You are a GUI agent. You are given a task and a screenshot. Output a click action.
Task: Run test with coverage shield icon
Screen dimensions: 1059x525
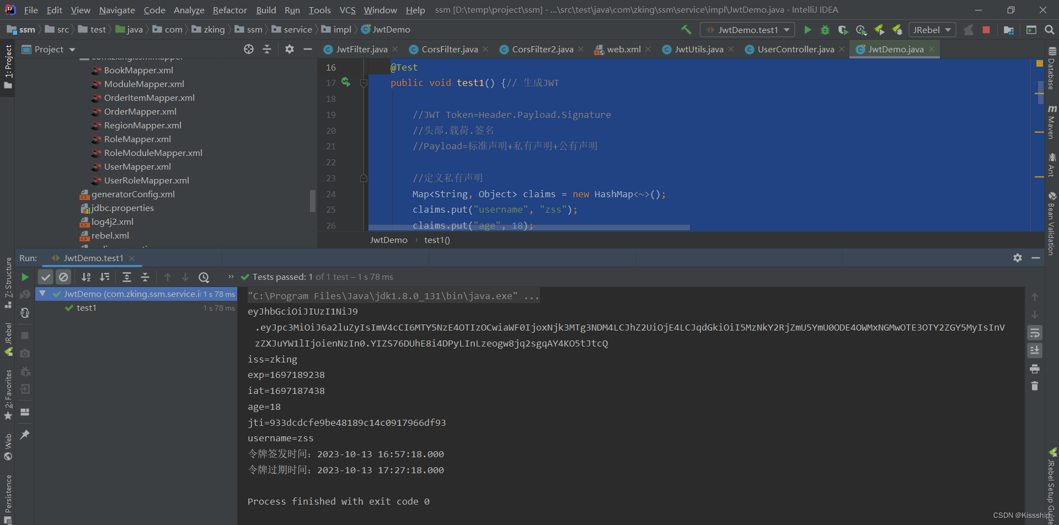pyautogui.click(x=843, y=30)
